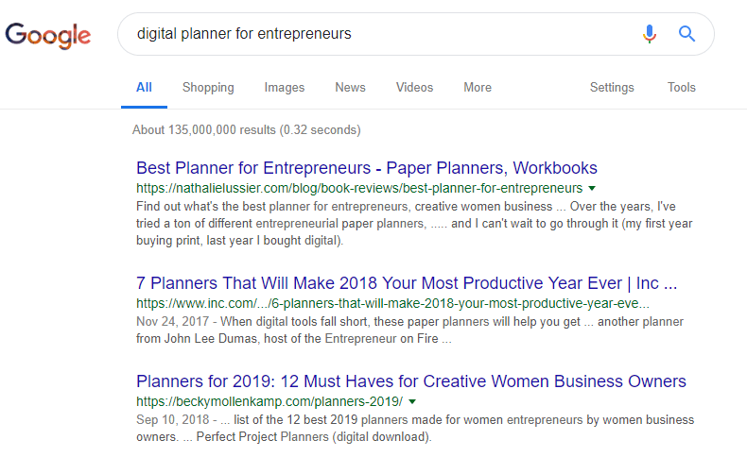The height and width of the screenshot is (457, 747).
Task: Switch to the Shopping tab
Action: [208, 88]
